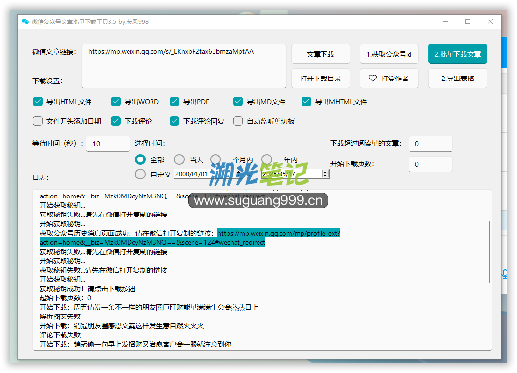Click the 微信文章链接 URL text box

point(184,66)
